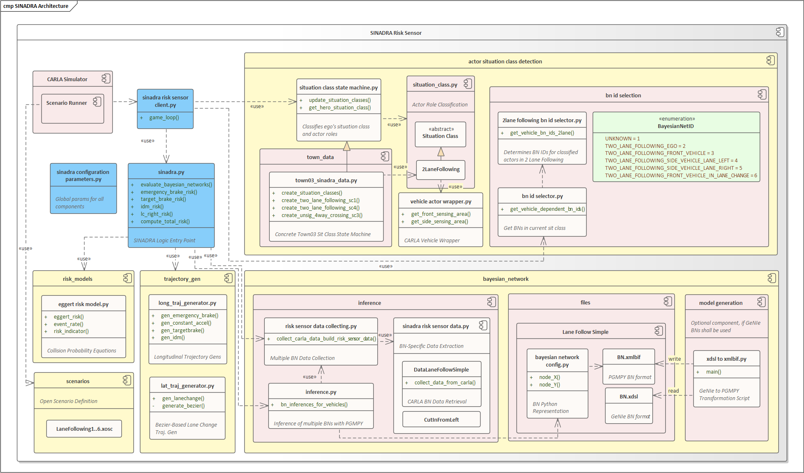The image size is (804, 473).
Task: Click the Scenario Runner component icon
Action: click(97, 102)
